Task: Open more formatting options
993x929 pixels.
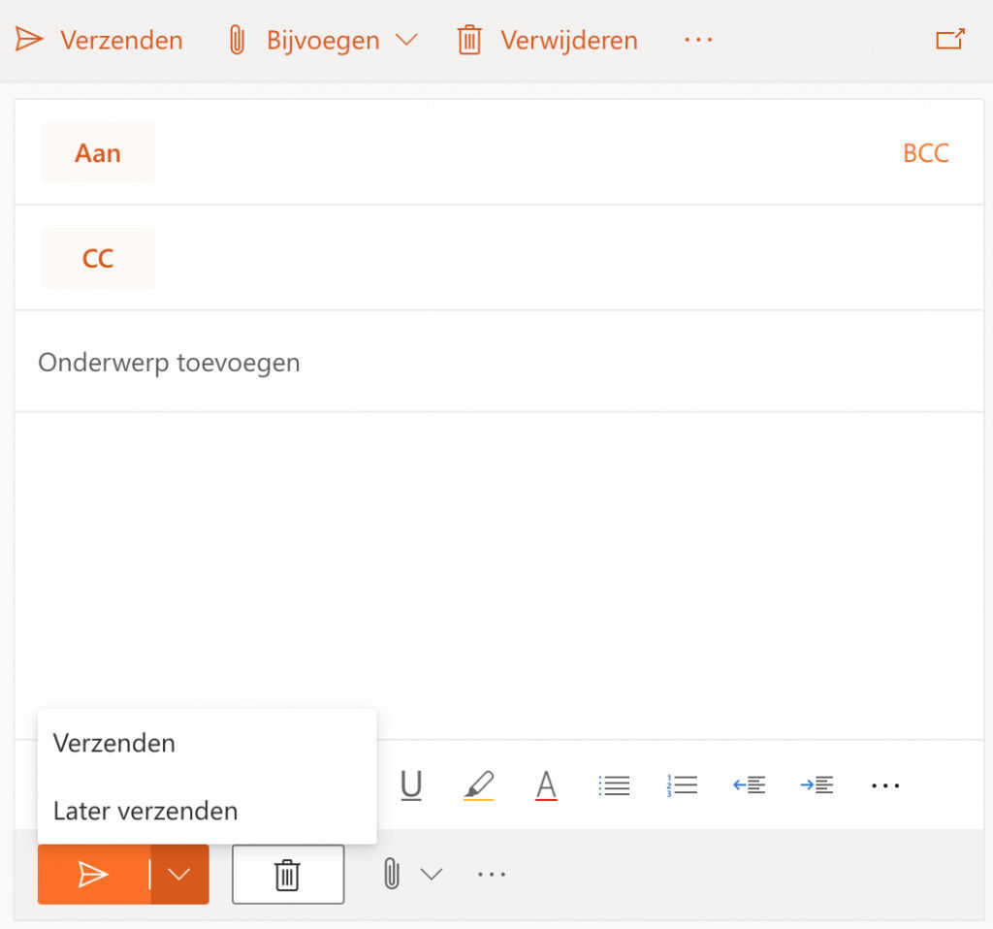Action: [884, 785]
